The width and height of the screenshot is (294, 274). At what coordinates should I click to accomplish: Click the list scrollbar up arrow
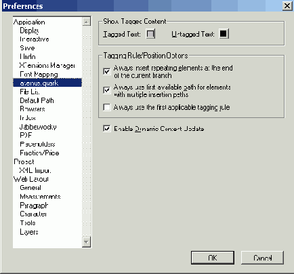(86, 22)
